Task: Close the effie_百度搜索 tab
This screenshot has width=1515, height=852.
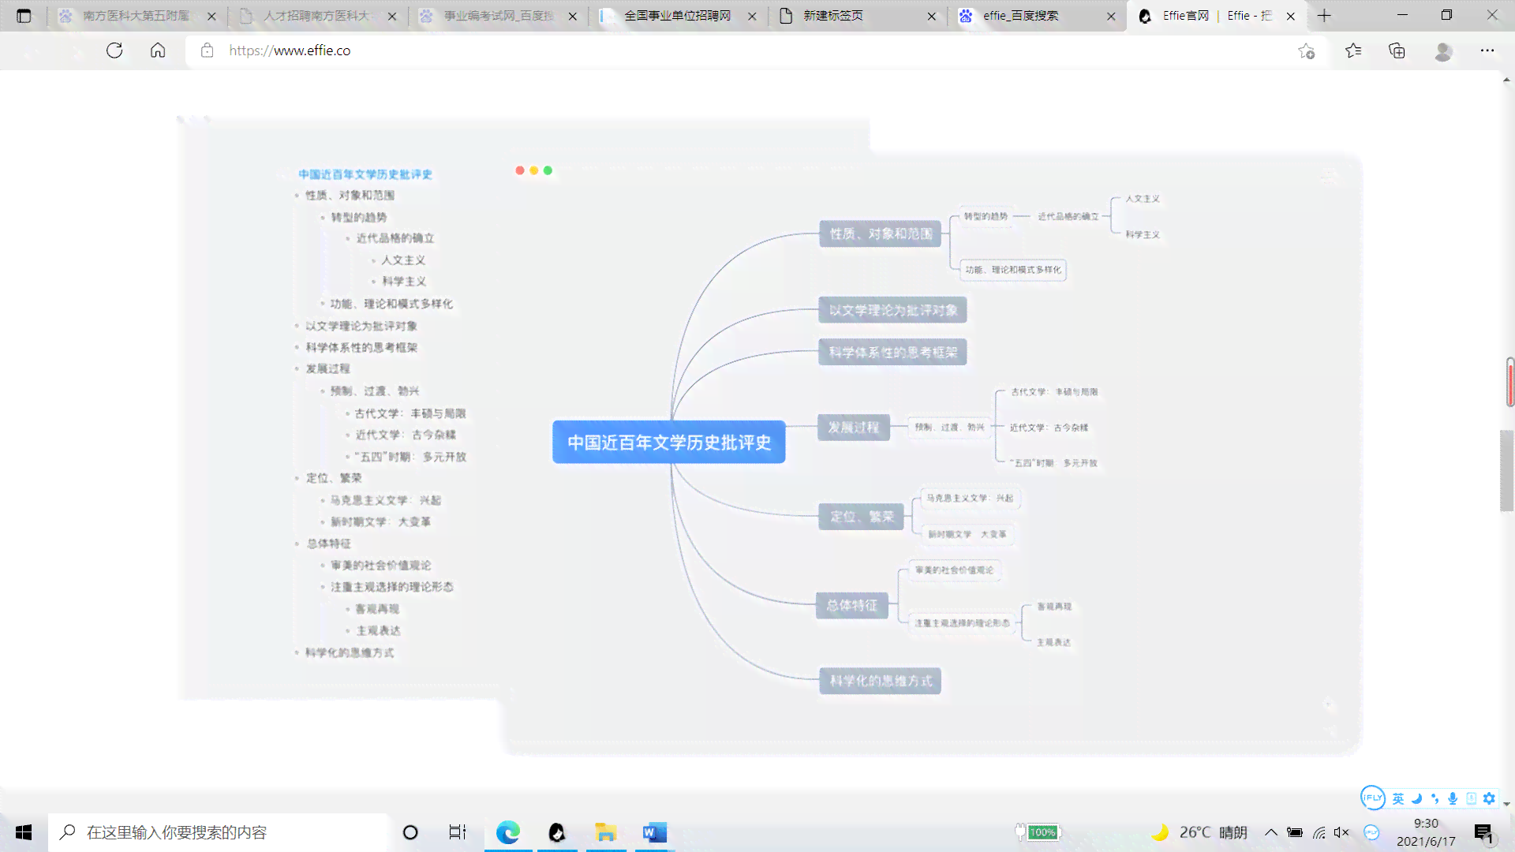Action: [x=1111, y=16]
